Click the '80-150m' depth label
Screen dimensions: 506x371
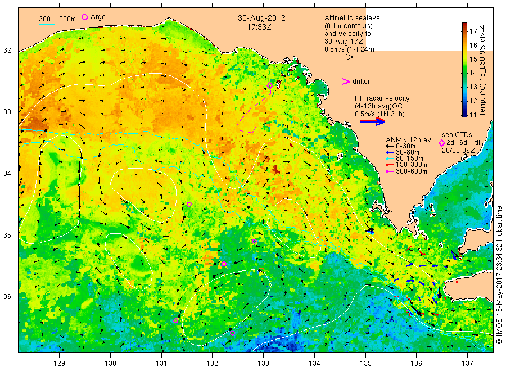(x=409, y=159)
